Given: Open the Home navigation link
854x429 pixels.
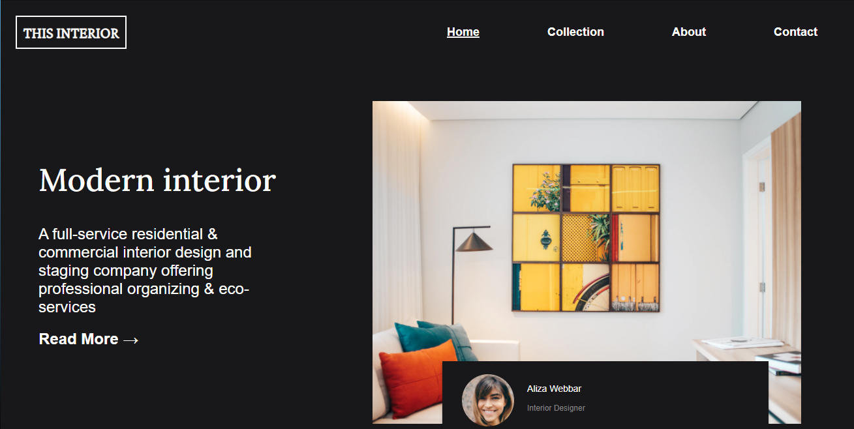Looking at the screenshot, I should (x=463, y=32).
